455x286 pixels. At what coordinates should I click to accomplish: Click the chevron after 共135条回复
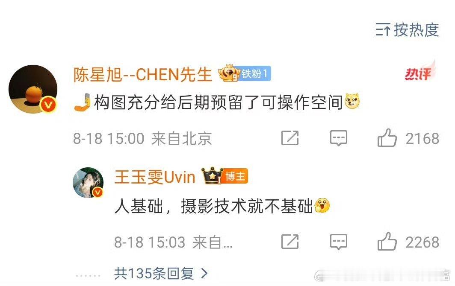(x=204, y=273)
